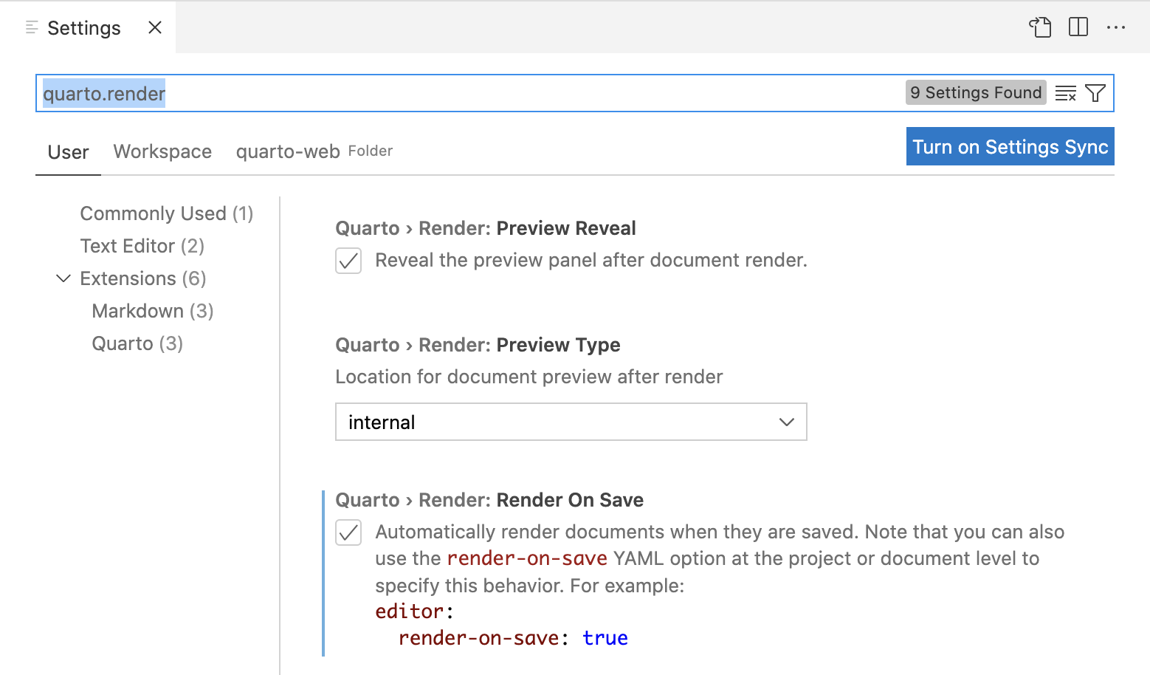Click in the quarto.render search field
The width and height of the screenshot is (1150, 675).
pos(472,94)
